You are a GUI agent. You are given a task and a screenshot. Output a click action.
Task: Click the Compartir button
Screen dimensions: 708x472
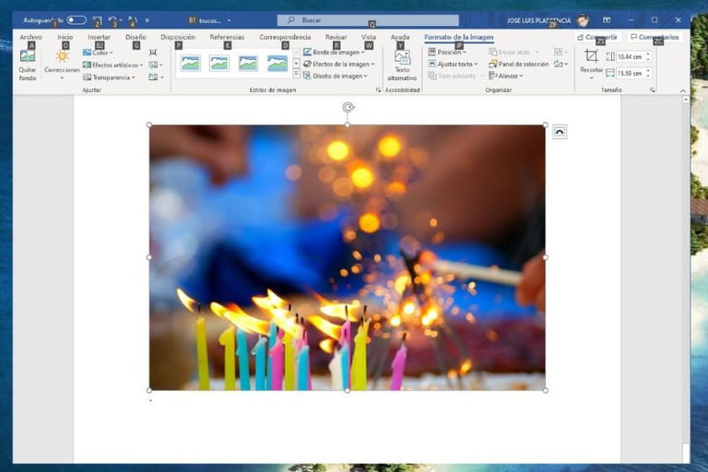tap(597, 37)
